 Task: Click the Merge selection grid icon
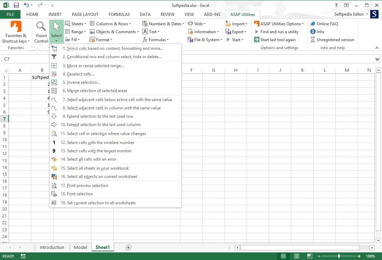tap(54, 91)
